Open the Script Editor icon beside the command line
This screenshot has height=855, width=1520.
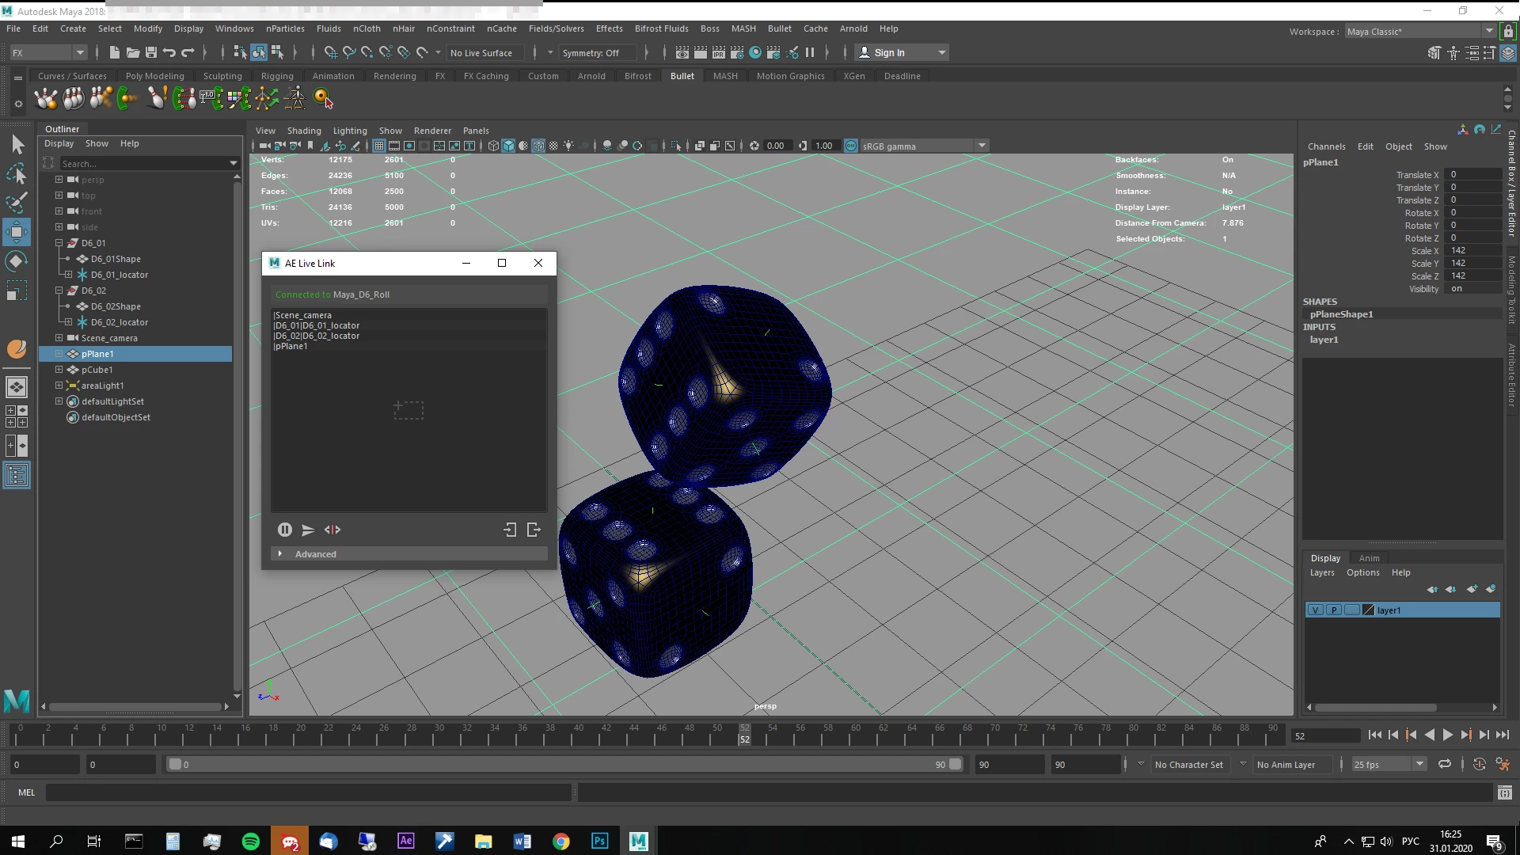[x=1504, y=792]
